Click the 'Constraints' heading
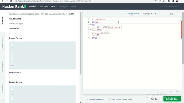This screenshot has height=103, width=184. [x=14, y=29]
